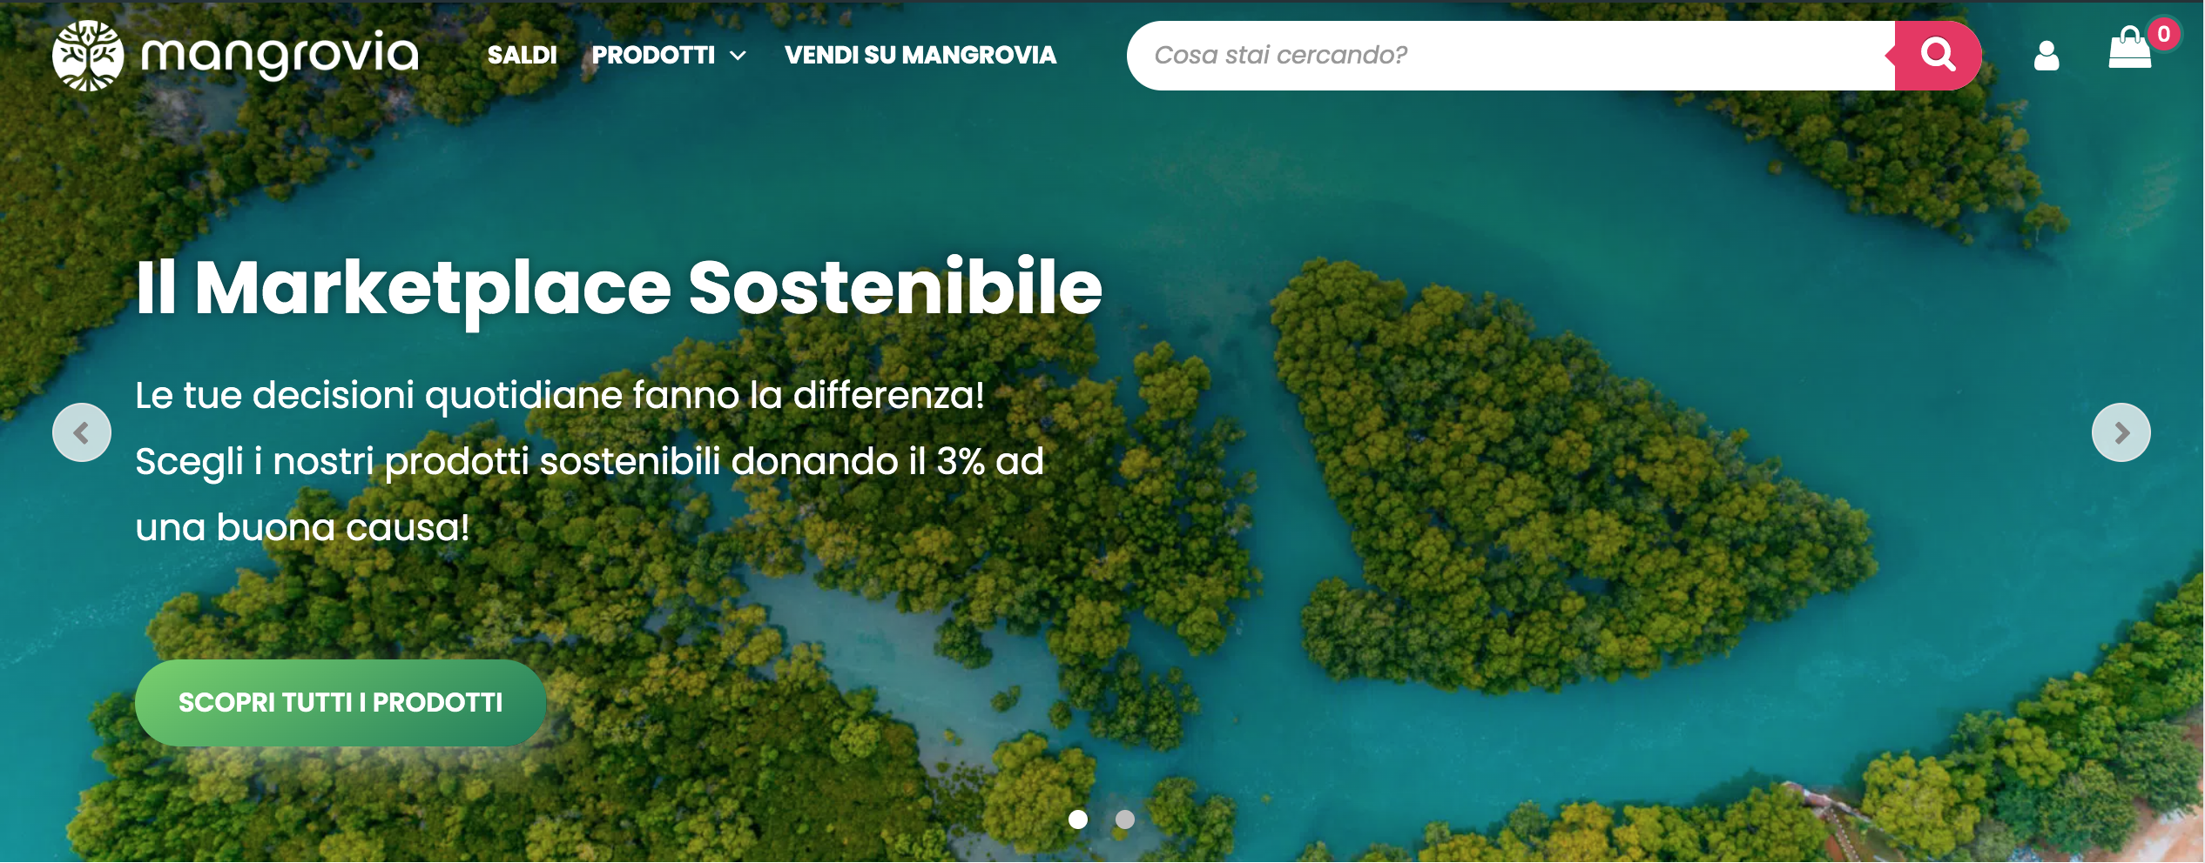Click the cart item count badge
The width and height of the screenshot is (2205, 863).
2164,34
